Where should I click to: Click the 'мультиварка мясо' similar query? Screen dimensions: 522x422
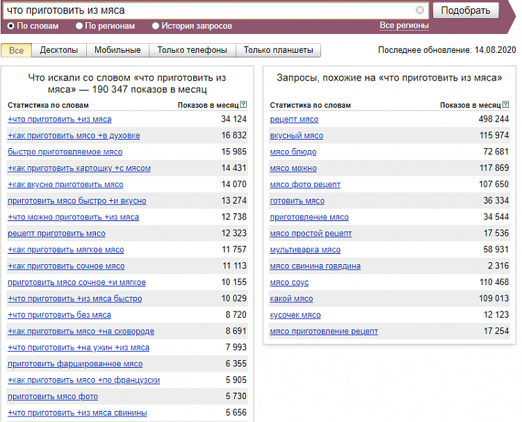tap(305, 250)
